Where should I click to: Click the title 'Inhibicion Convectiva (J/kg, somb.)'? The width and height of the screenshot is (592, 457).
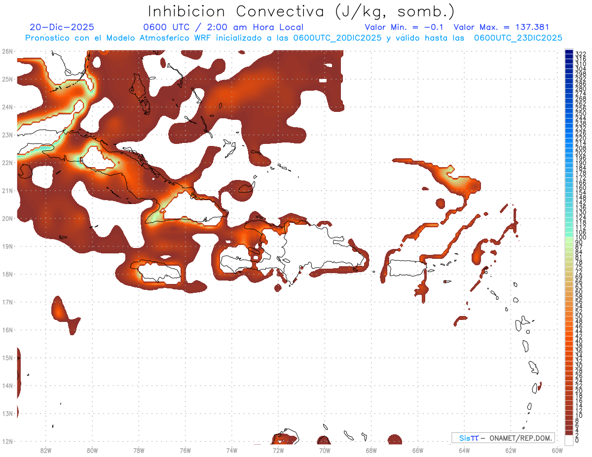click(x=301, y=11)
